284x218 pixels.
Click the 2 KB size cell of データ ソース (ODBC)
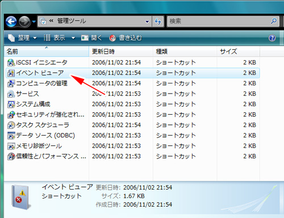[x=250, y=135]
